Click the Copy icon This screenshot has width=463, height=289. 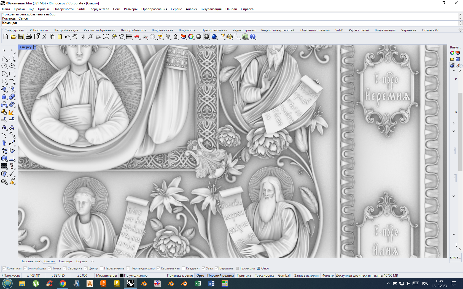coord(52,37)
